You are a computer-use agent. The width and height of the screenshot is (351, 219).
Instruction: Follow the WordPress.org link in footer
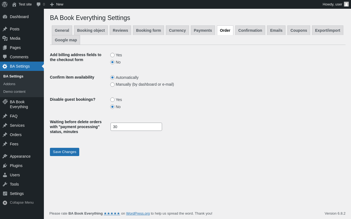pos(138,214)
